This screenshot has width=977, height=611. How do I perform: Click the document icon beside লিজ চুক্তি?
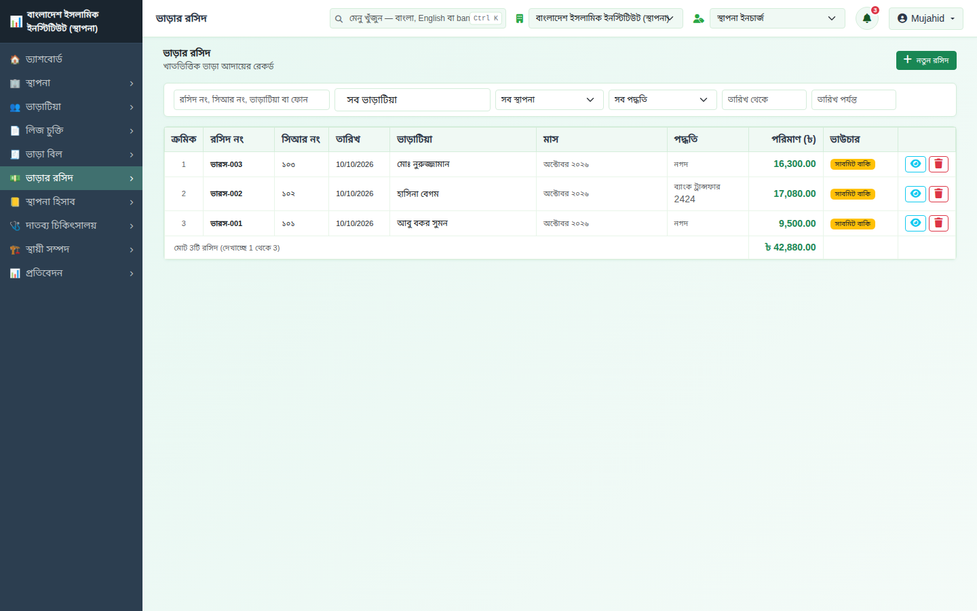15,131
